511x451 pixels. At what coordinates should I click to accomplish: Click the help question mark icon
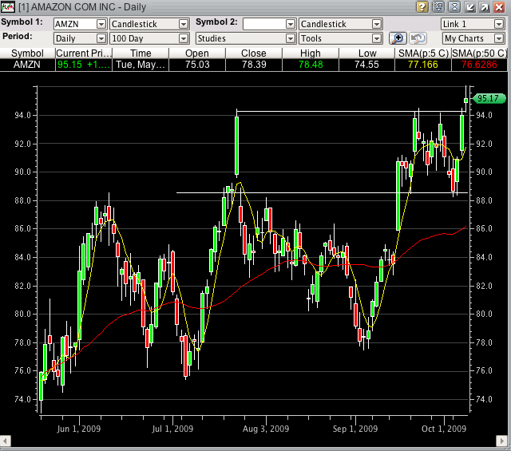tap(422, 7)
